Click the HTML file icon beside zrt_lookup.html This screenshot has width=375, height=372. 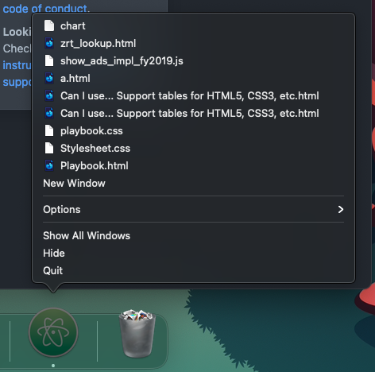click(49, 43)
